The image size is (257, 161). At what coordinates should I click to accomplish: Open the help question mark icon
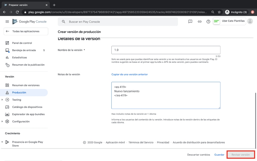[x=208, y=22]
